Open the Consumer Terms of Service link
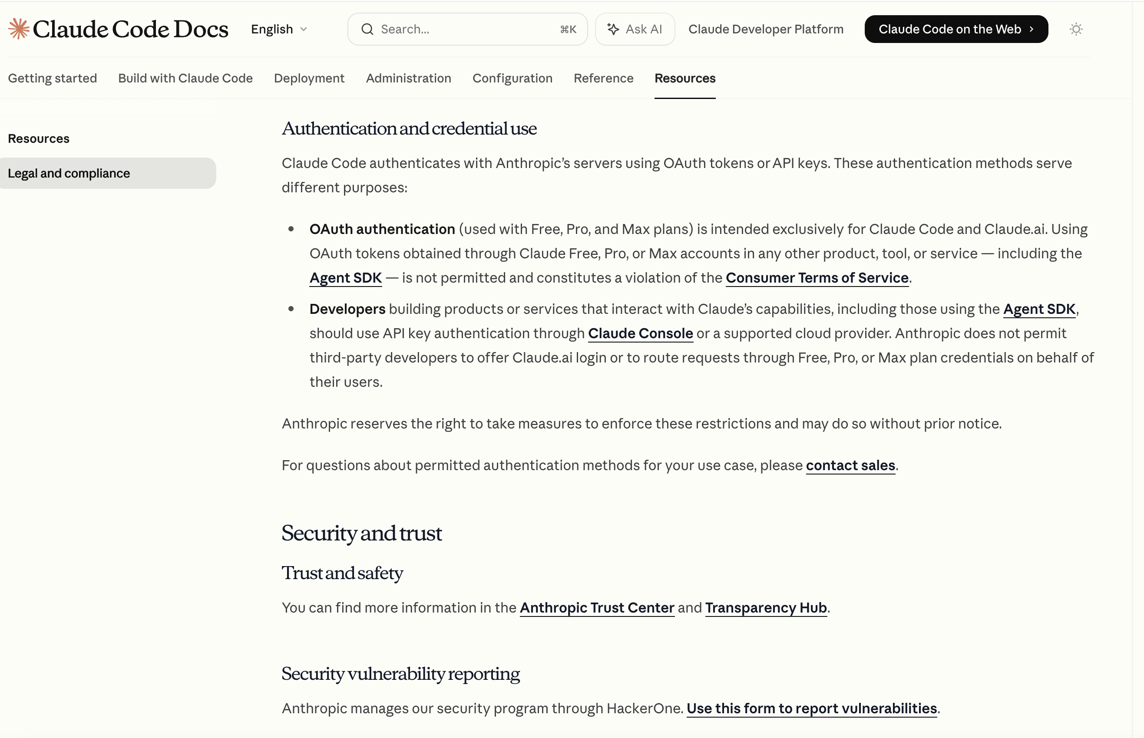 point(817,277)
